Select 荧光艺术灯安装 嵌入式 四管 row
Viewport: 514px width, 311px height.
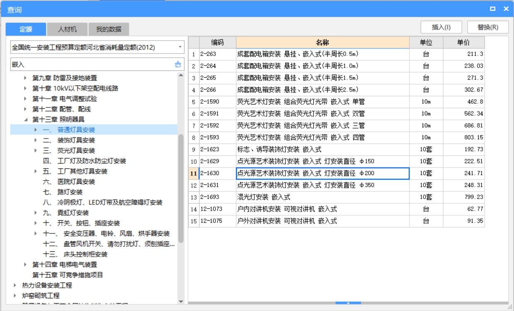click(336, 137)
